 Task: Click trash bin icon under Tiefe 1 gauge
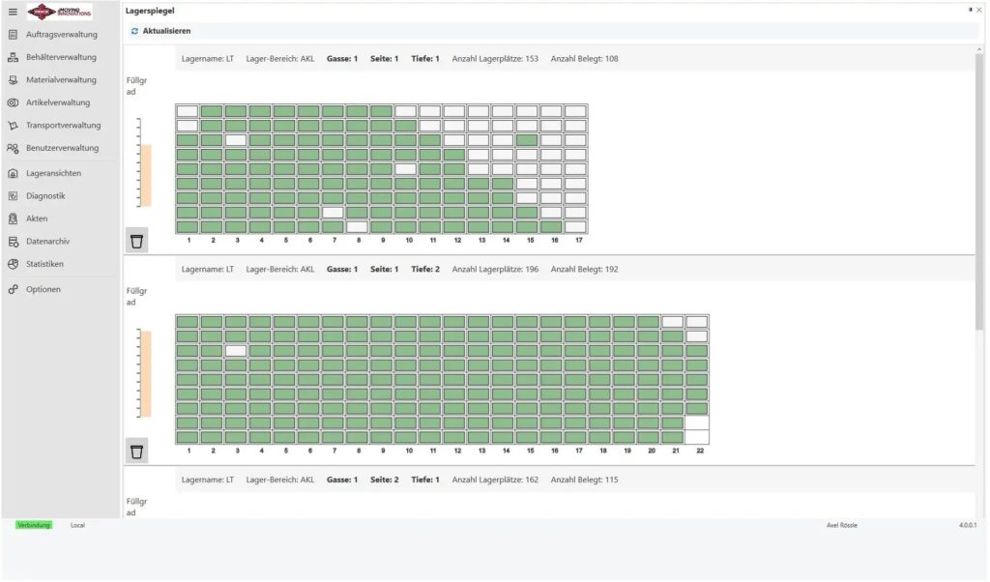136,241
